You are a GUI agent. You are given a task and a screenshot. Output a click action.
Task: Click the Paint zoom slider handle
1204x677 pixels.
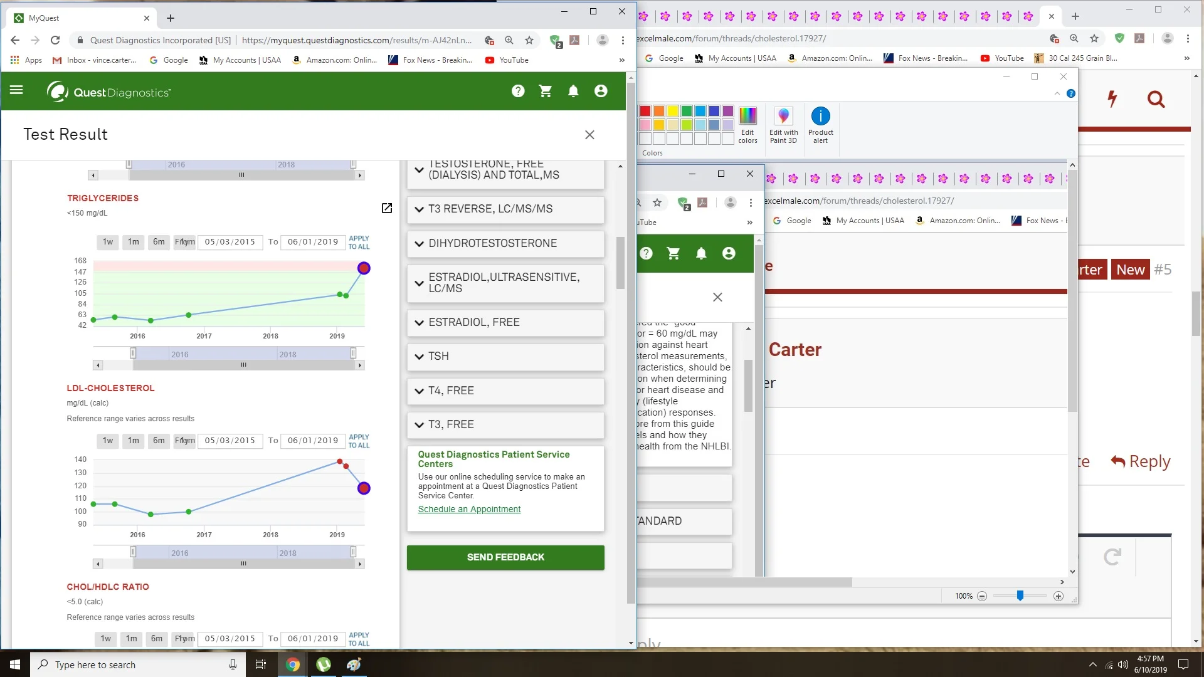click(x=1020, y=596)
